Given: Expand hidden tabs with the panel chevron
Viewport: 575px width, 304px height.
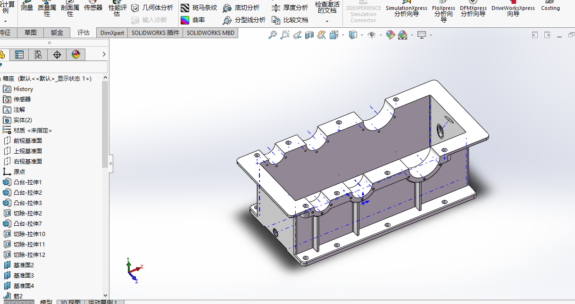Looking at the screenshot, I should click(104, 55).
